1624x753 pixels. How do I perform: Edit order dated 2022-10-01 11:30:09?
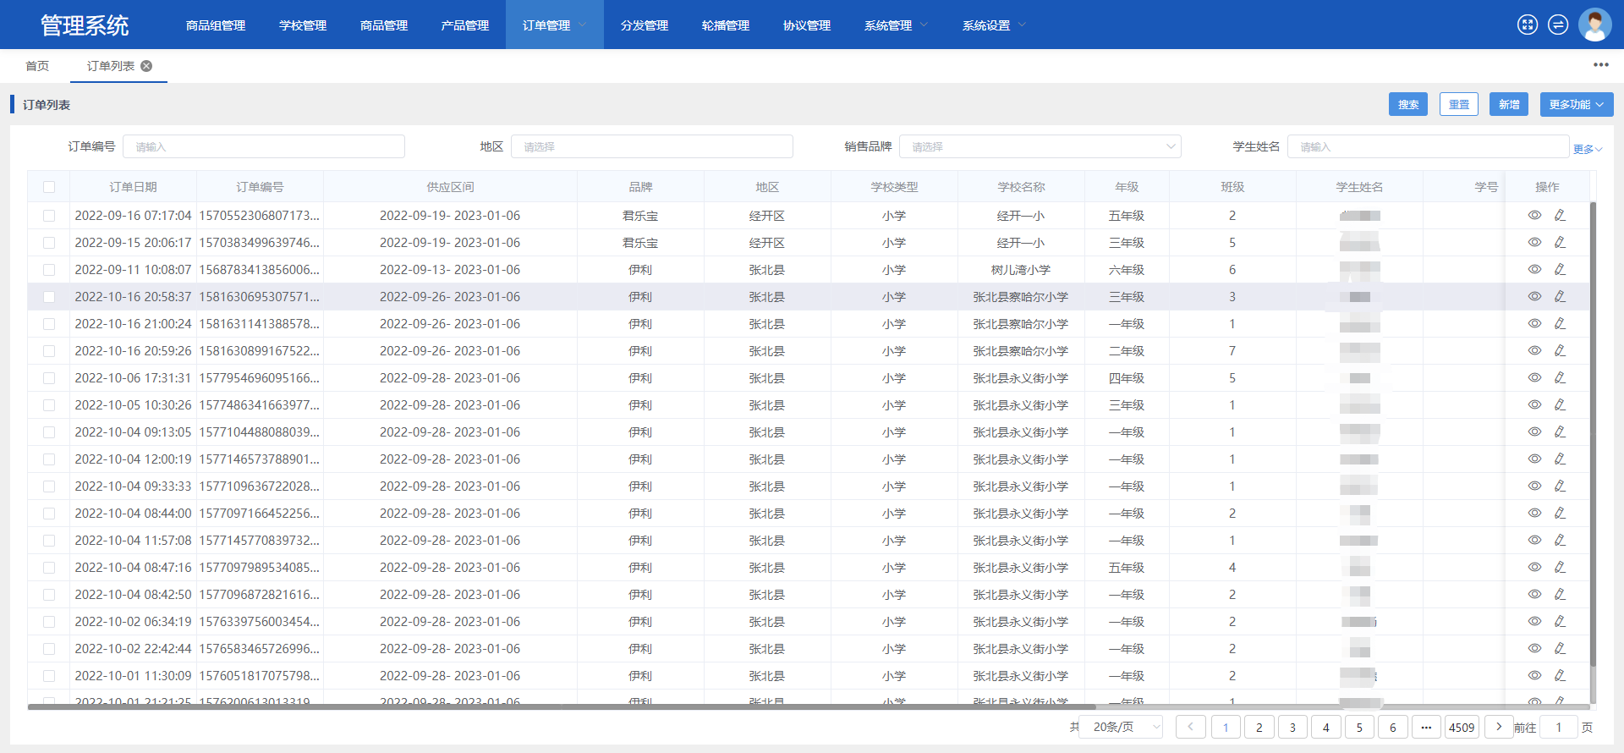click(1560, 675)
